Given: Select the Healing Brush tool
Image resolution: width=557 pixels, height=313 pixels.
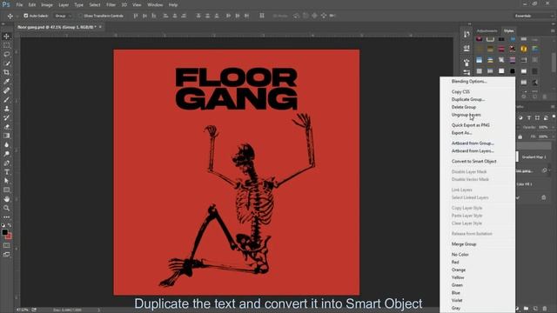Looking at the screenshot, I should pyautogui.click(x=6, y=90).
